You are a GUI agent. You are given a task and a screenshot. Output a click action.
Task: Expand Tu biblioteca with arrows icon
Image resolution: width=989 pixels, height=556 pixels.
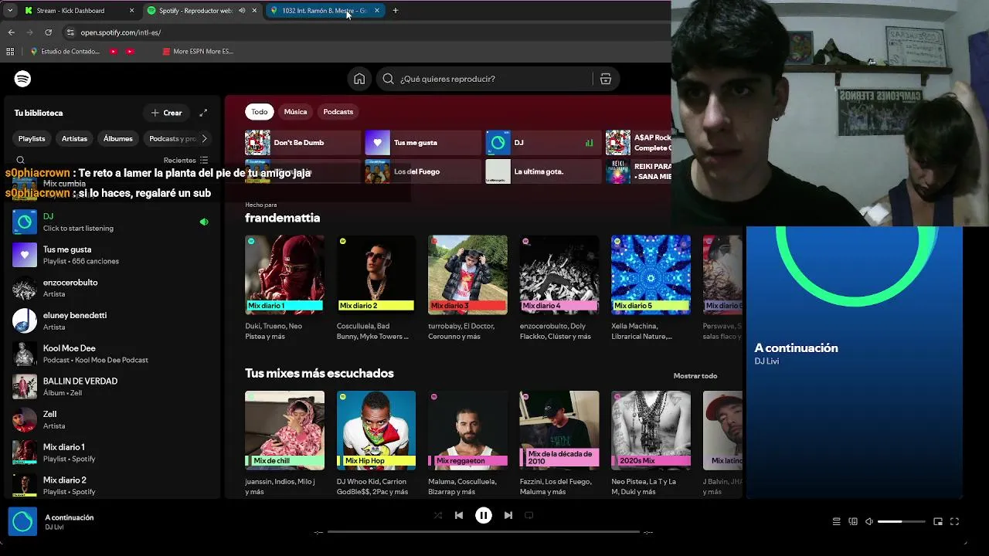[203, 113]
